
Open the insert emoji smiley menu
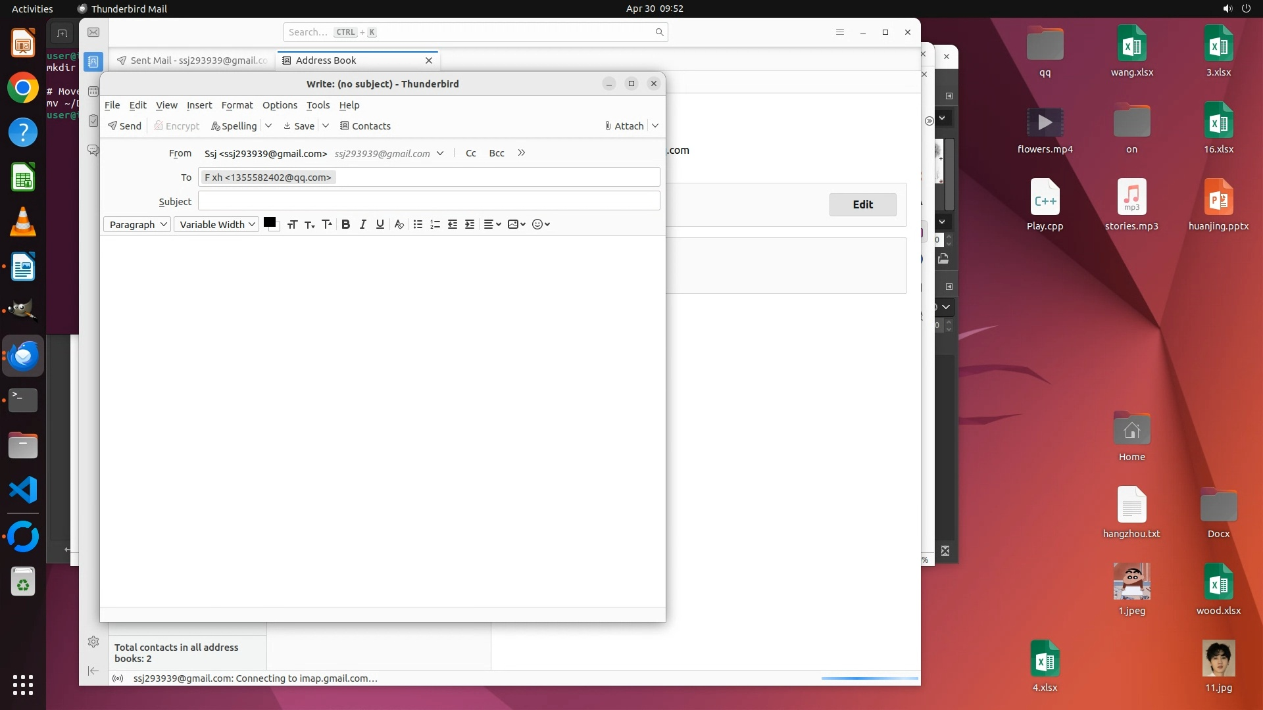tap(540, 224)
